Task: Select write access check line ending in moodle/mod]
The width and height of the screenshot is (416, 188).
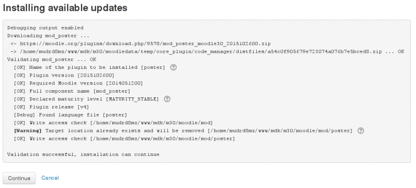Action: (113, 123)
